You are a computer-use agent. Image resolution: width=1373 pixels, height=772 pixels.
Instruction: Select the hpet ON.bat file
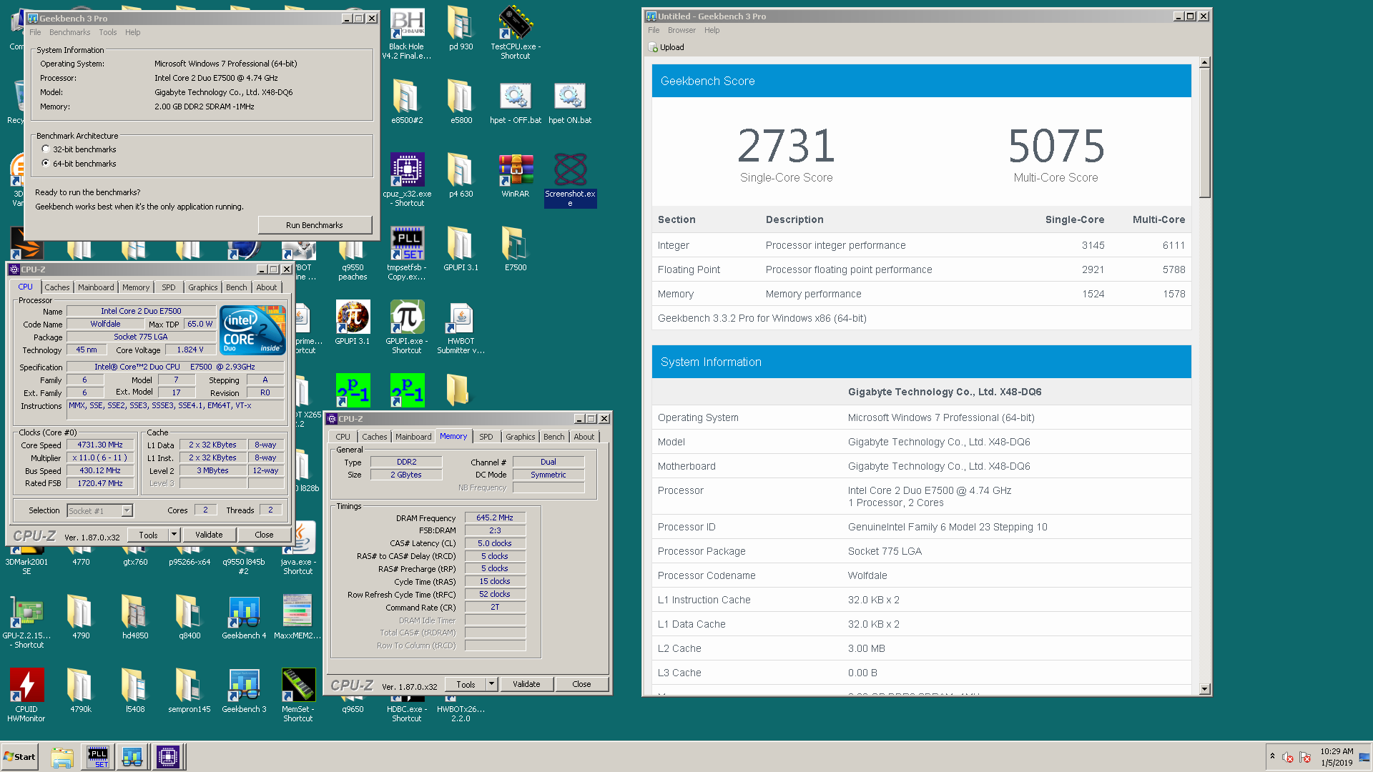[x=570, y=102]
